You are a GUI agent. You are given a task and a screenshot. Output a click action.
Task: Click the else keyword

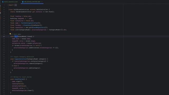click(15, 66)
